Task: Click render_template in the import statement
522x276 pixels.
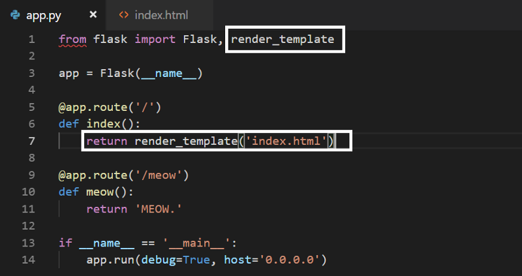Action: 282,39
